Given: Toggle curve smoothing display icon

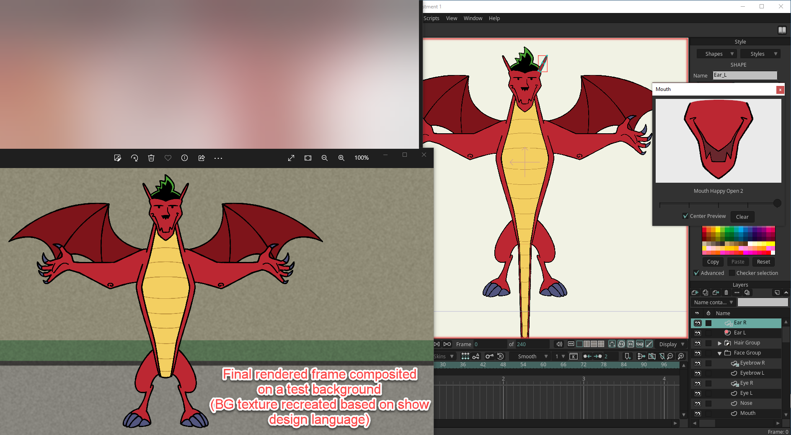Looking at the screenshot, I should coord(612,344).
